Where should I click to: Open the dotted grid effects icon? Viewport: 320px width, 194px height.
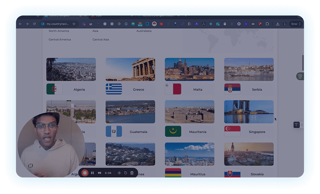(x=119, y=173)
